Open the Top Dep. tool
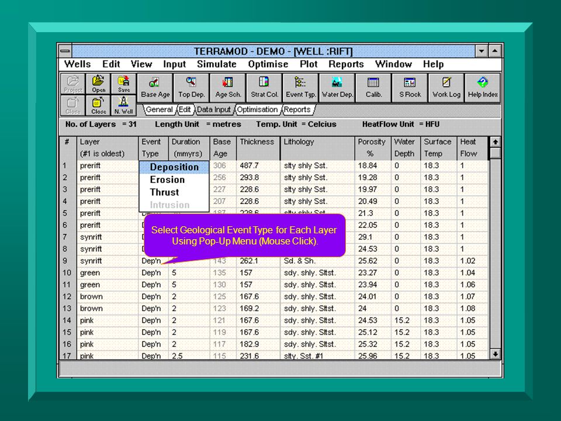The width and height of the screenshot is (561, 421). [x=192, y=88]
